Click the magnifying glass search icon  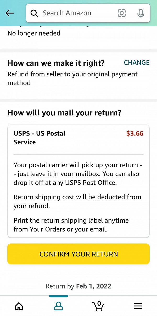[x=34, y=13]
